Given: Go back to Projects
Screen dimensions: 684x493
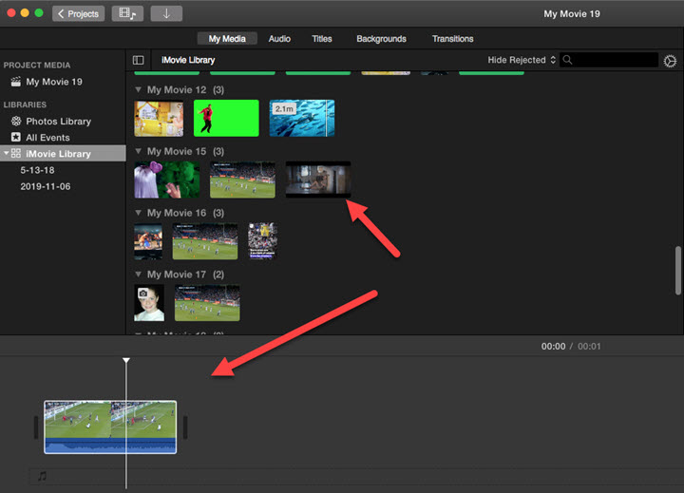Looking at the screenshot, I should pyautogui.click(x=79, y=13).
